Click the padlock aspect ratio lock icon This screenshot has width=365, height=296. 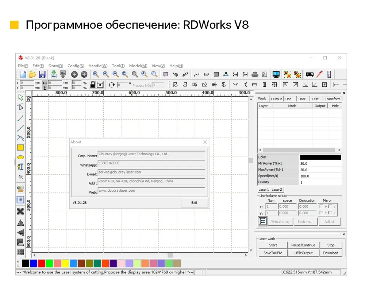[93, 85]
